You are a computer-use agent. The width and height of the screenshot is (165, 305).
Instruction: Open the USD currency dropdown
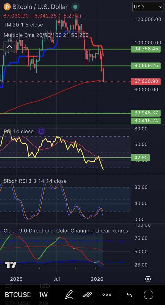[x=148, y=7]
